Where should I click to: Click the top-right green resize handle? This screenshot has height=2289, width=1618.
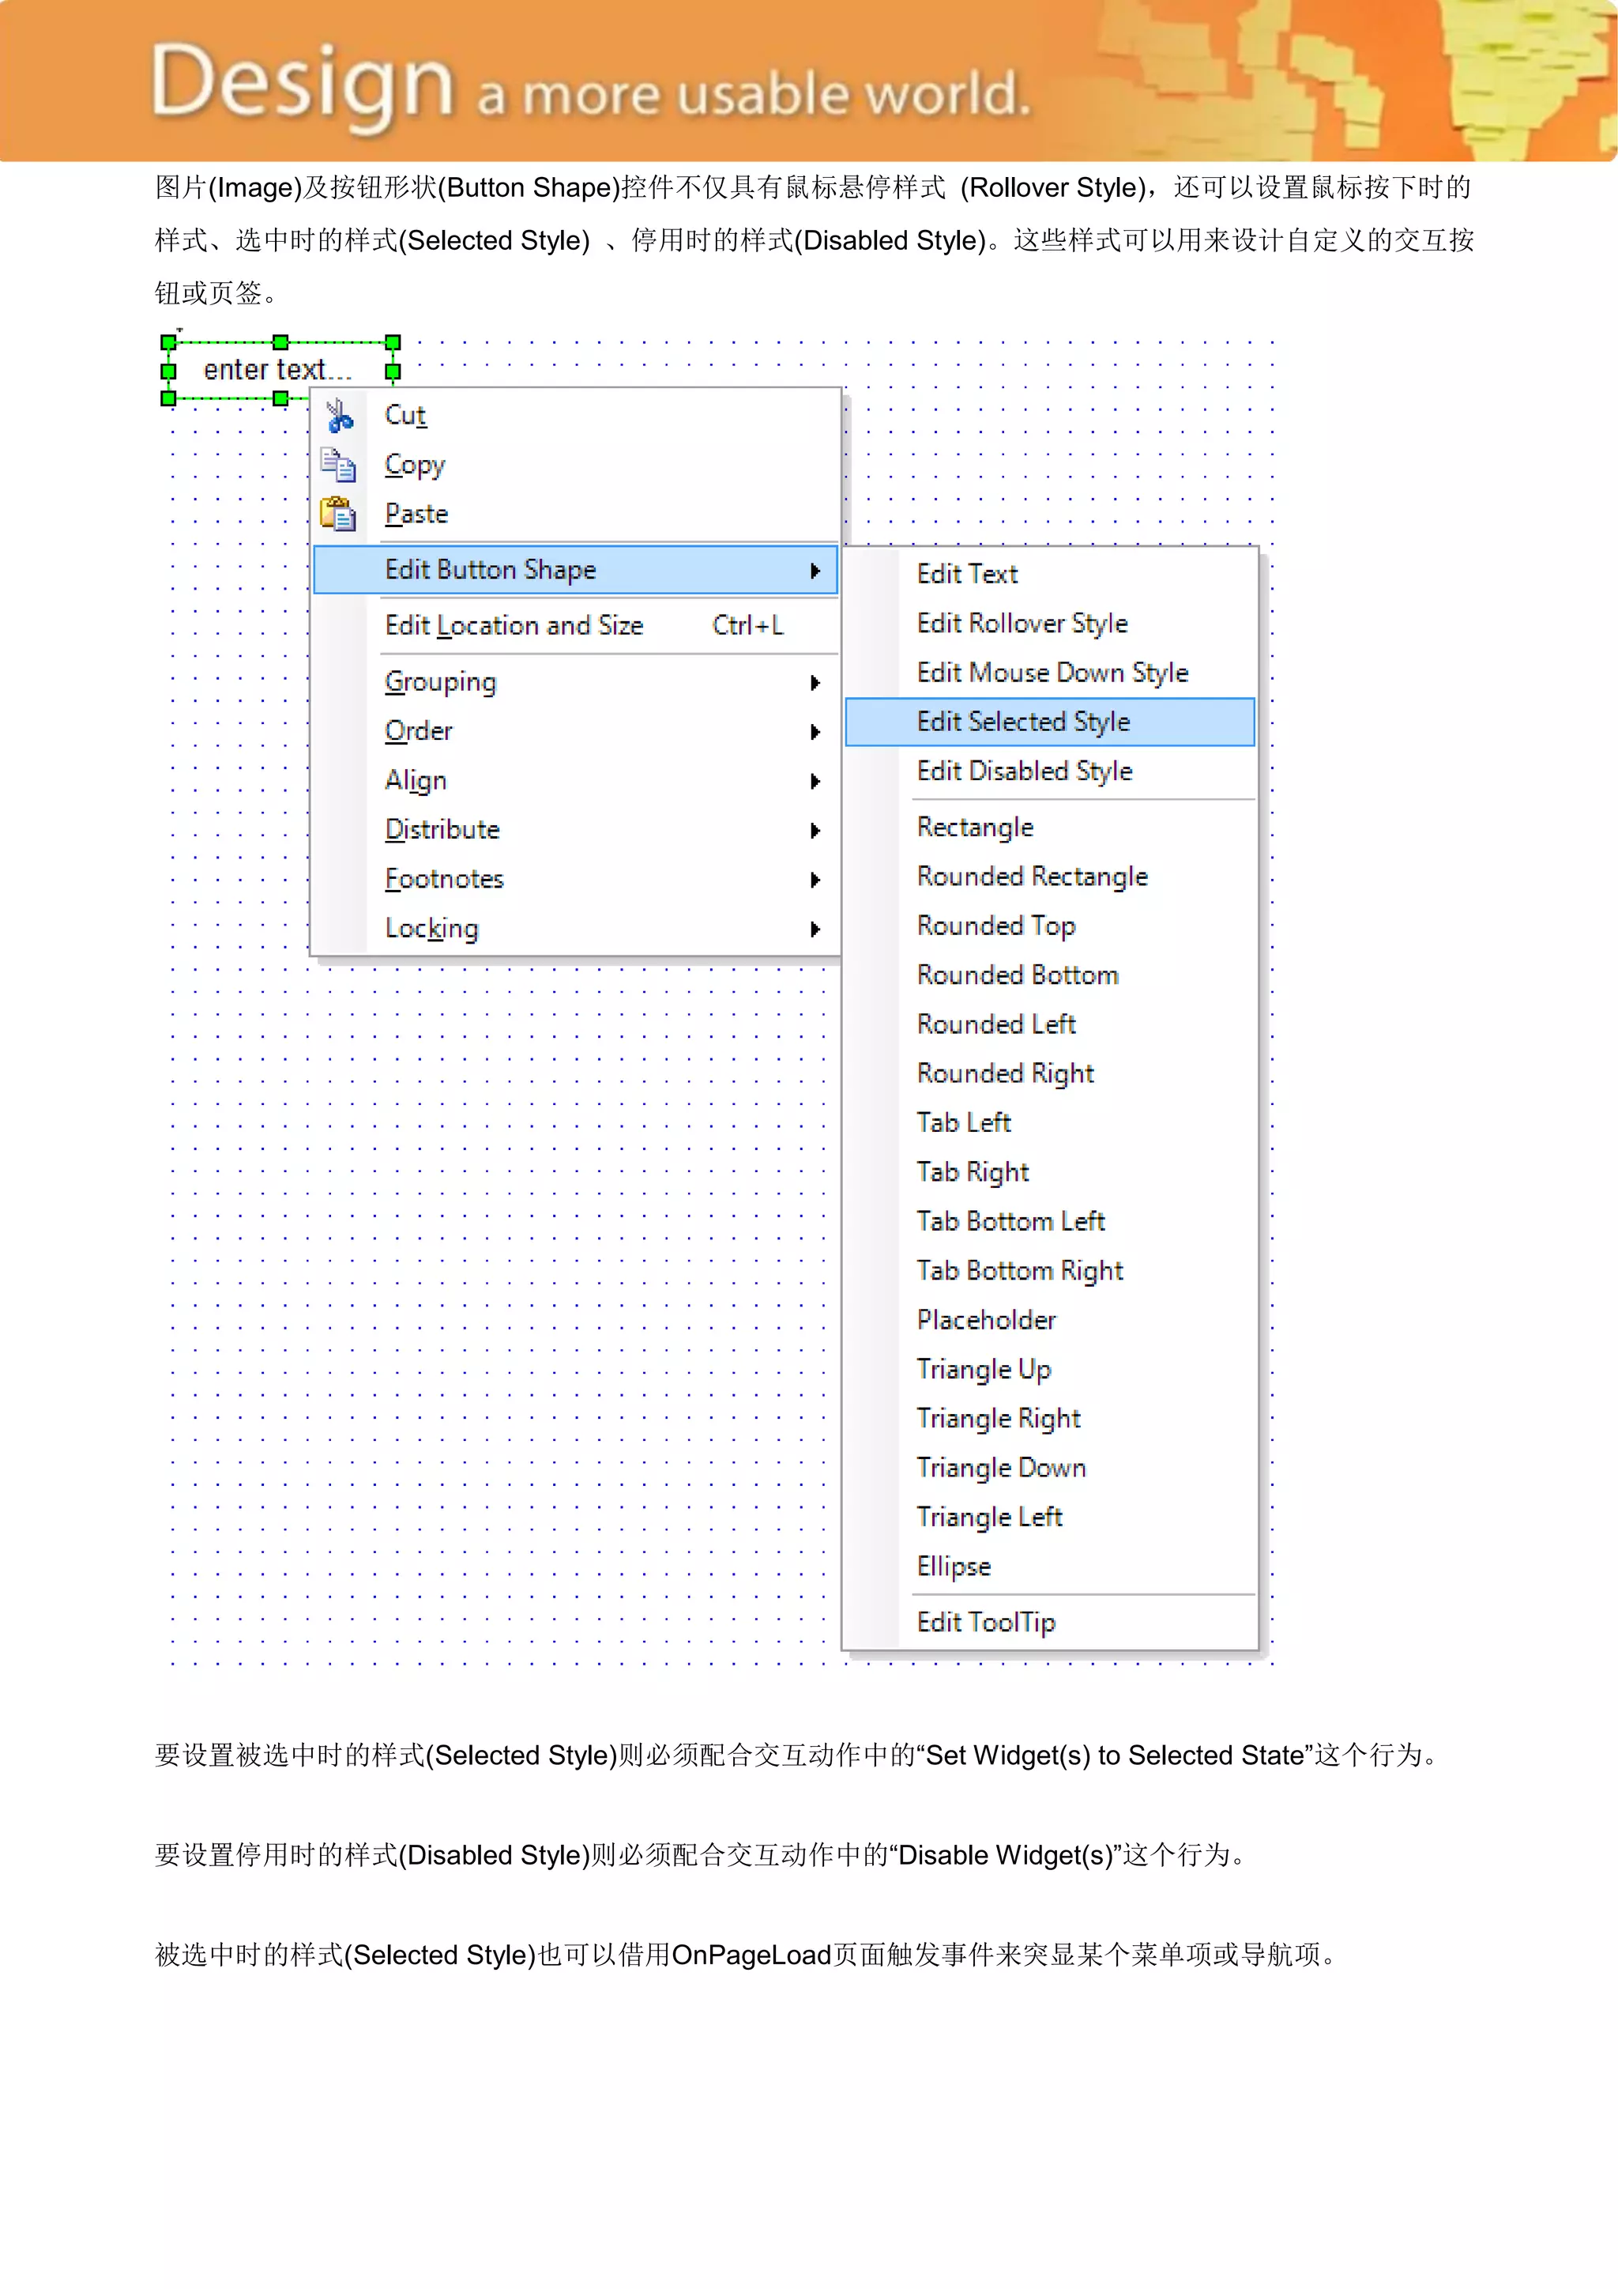point(393,342)
